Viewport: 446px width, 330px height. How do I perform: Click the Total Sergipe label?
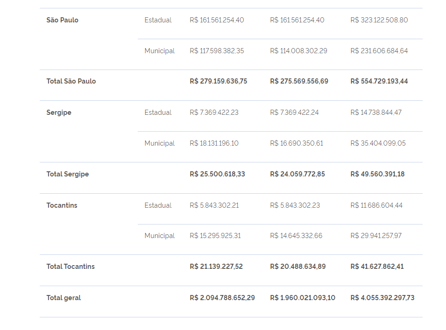point(68,174)
